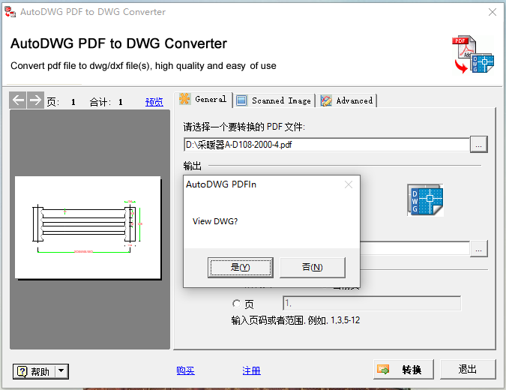Viewport: 506px width, 390px height.
Task: Go to next page with right arrow
Action: 35,100
